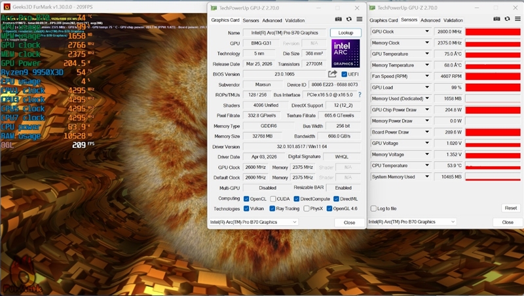
Task: Click the FurMark app icon in title bar
Action: pyautogui.click(x=7, y=7)
